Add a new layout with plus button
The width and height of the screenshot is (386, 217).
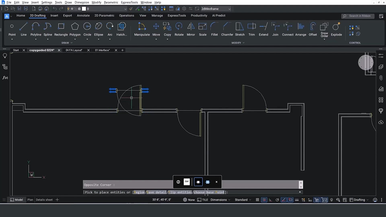click(x=57, y=200)
